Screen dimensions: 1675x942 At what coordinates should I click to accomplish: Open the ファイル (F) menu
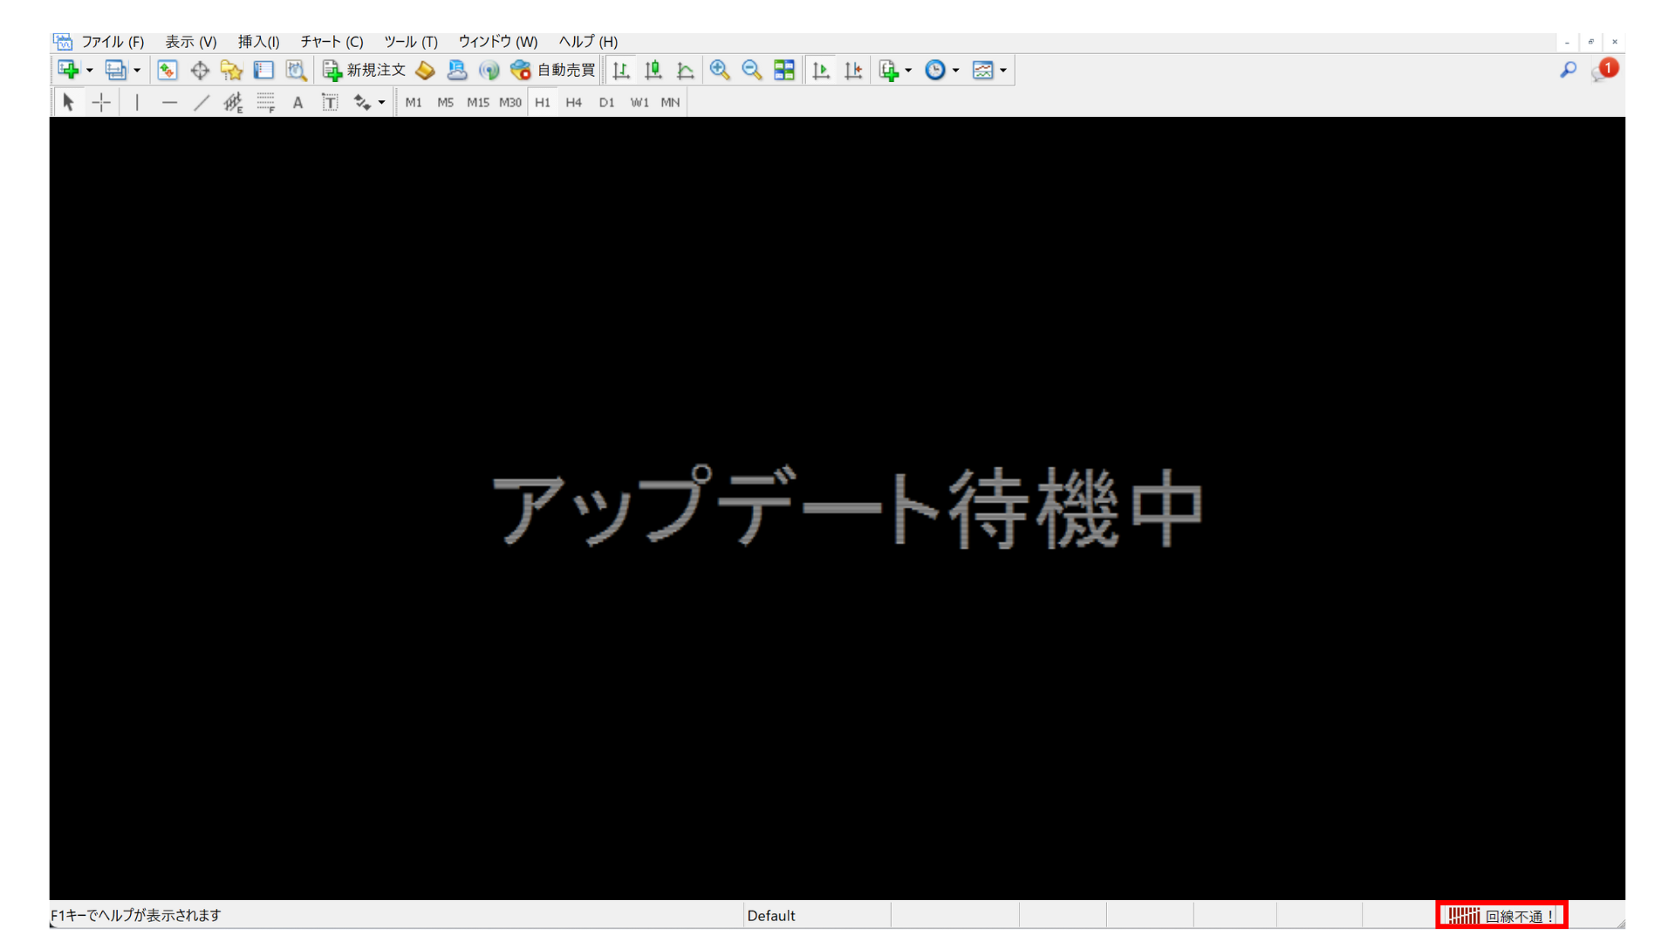pos(113,41)
